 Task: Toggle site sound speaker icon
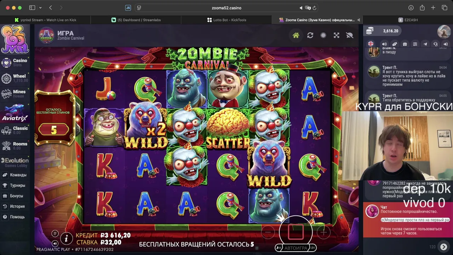384,44
